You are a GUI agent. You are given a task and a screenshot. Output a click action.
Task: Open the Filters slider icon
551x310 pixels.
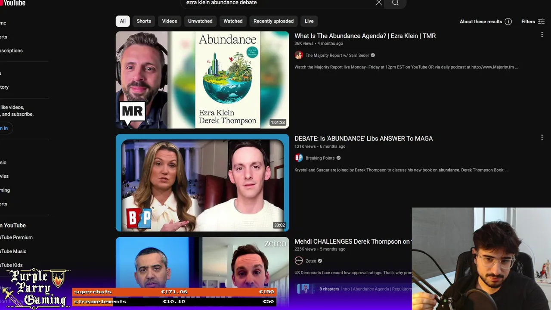tap(541, 22)
